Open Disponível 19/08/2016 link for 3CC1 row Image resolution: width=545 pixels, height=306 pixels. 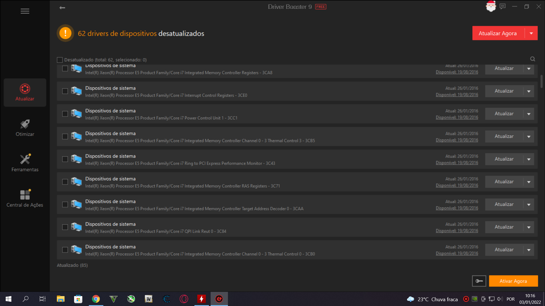(457, 117)
